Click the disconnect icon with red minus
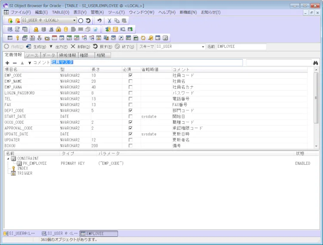Screen dimensions: 323x245 18,20
